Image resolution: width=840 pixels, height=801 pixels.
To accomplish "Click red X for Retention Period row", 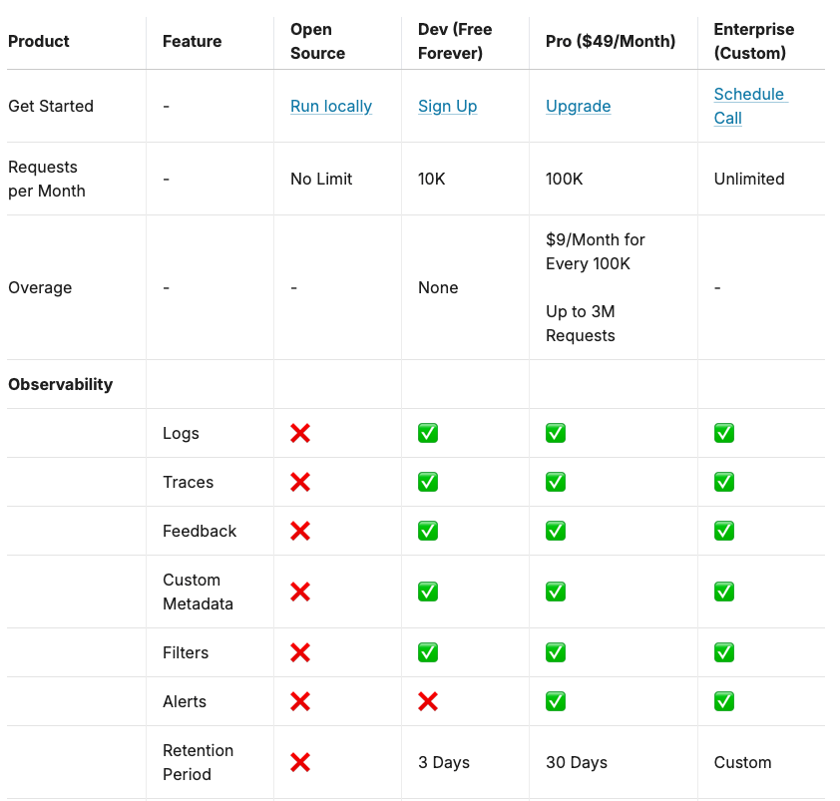I will (x=300, y=762).
